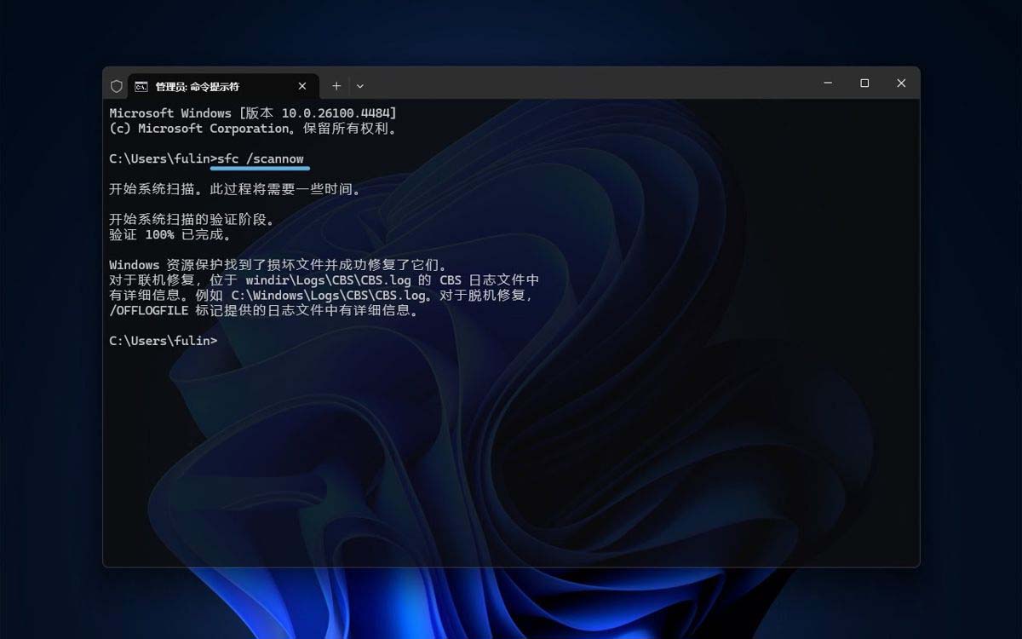1022x639 pixels.
Task: Click the (c) Microsoft Corporation copyright line
Action: coord(254,129)
